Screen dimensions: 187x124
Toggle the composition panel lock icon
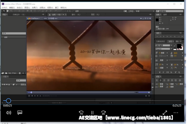(x=50, y=15)
